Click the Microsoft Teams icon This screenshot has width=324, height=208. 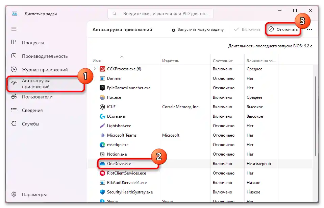[102, 135]
